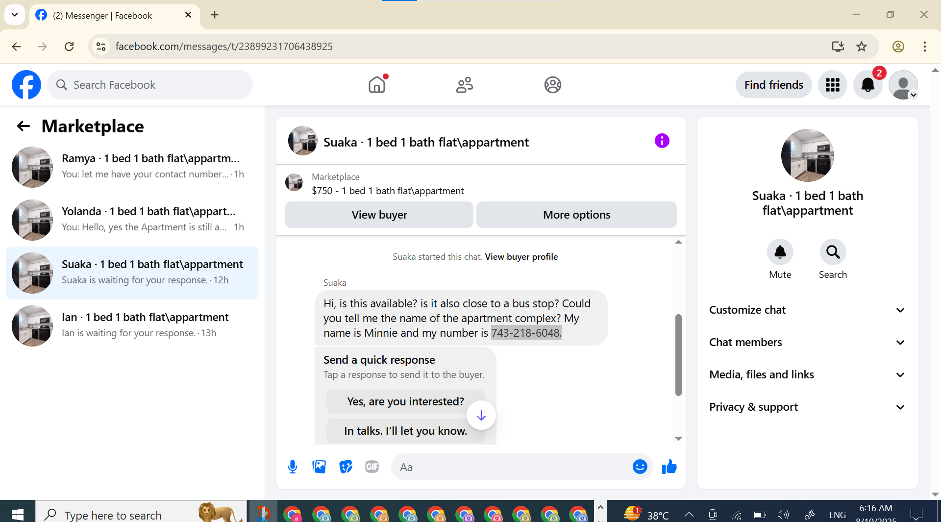Open the View buyer profile link
941x522 pixels.
tap(521, 256)
